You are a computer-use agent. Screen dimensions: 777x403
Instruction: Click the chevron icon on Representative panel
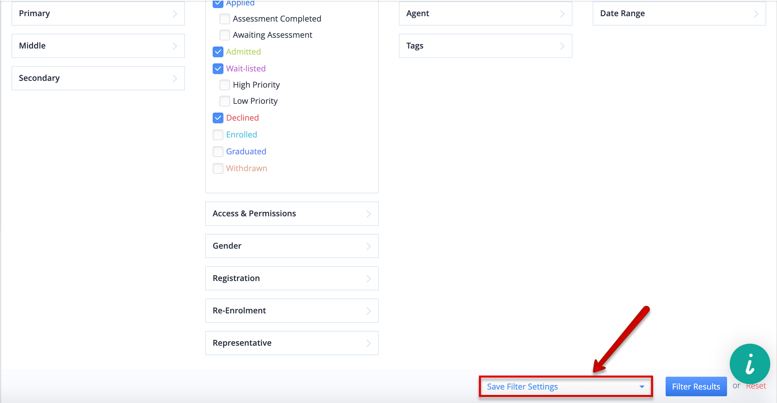(369, 343)
